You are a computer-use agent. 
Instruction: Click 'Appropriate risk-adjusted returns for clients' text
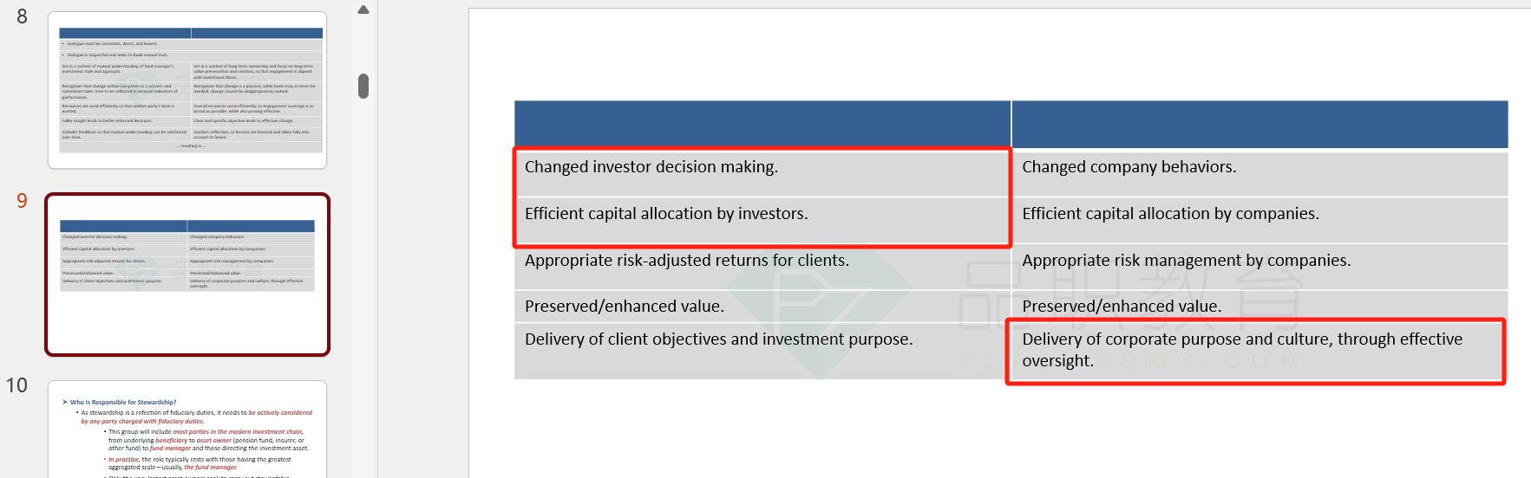point(687,260)
